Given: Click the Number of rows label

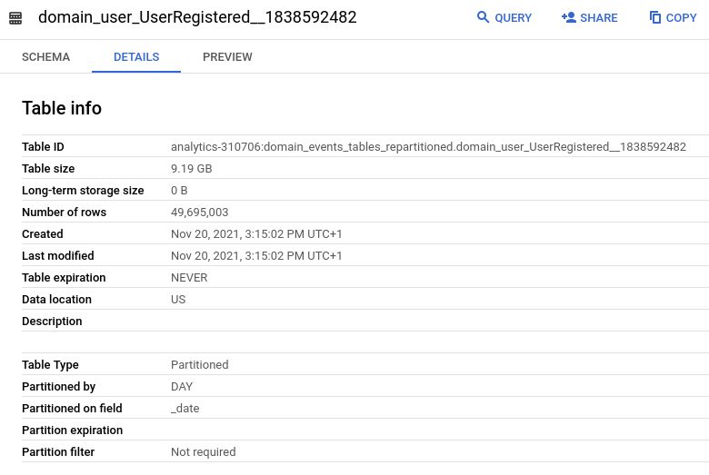Looking at the screenshot, I should coord(65,213).
